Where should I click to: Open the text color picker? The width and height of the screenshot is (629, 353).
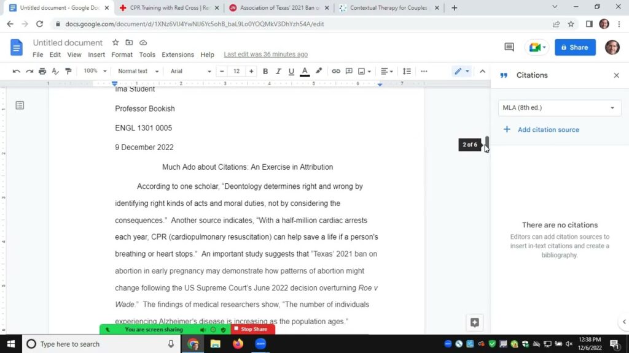[x=305, y=71]
